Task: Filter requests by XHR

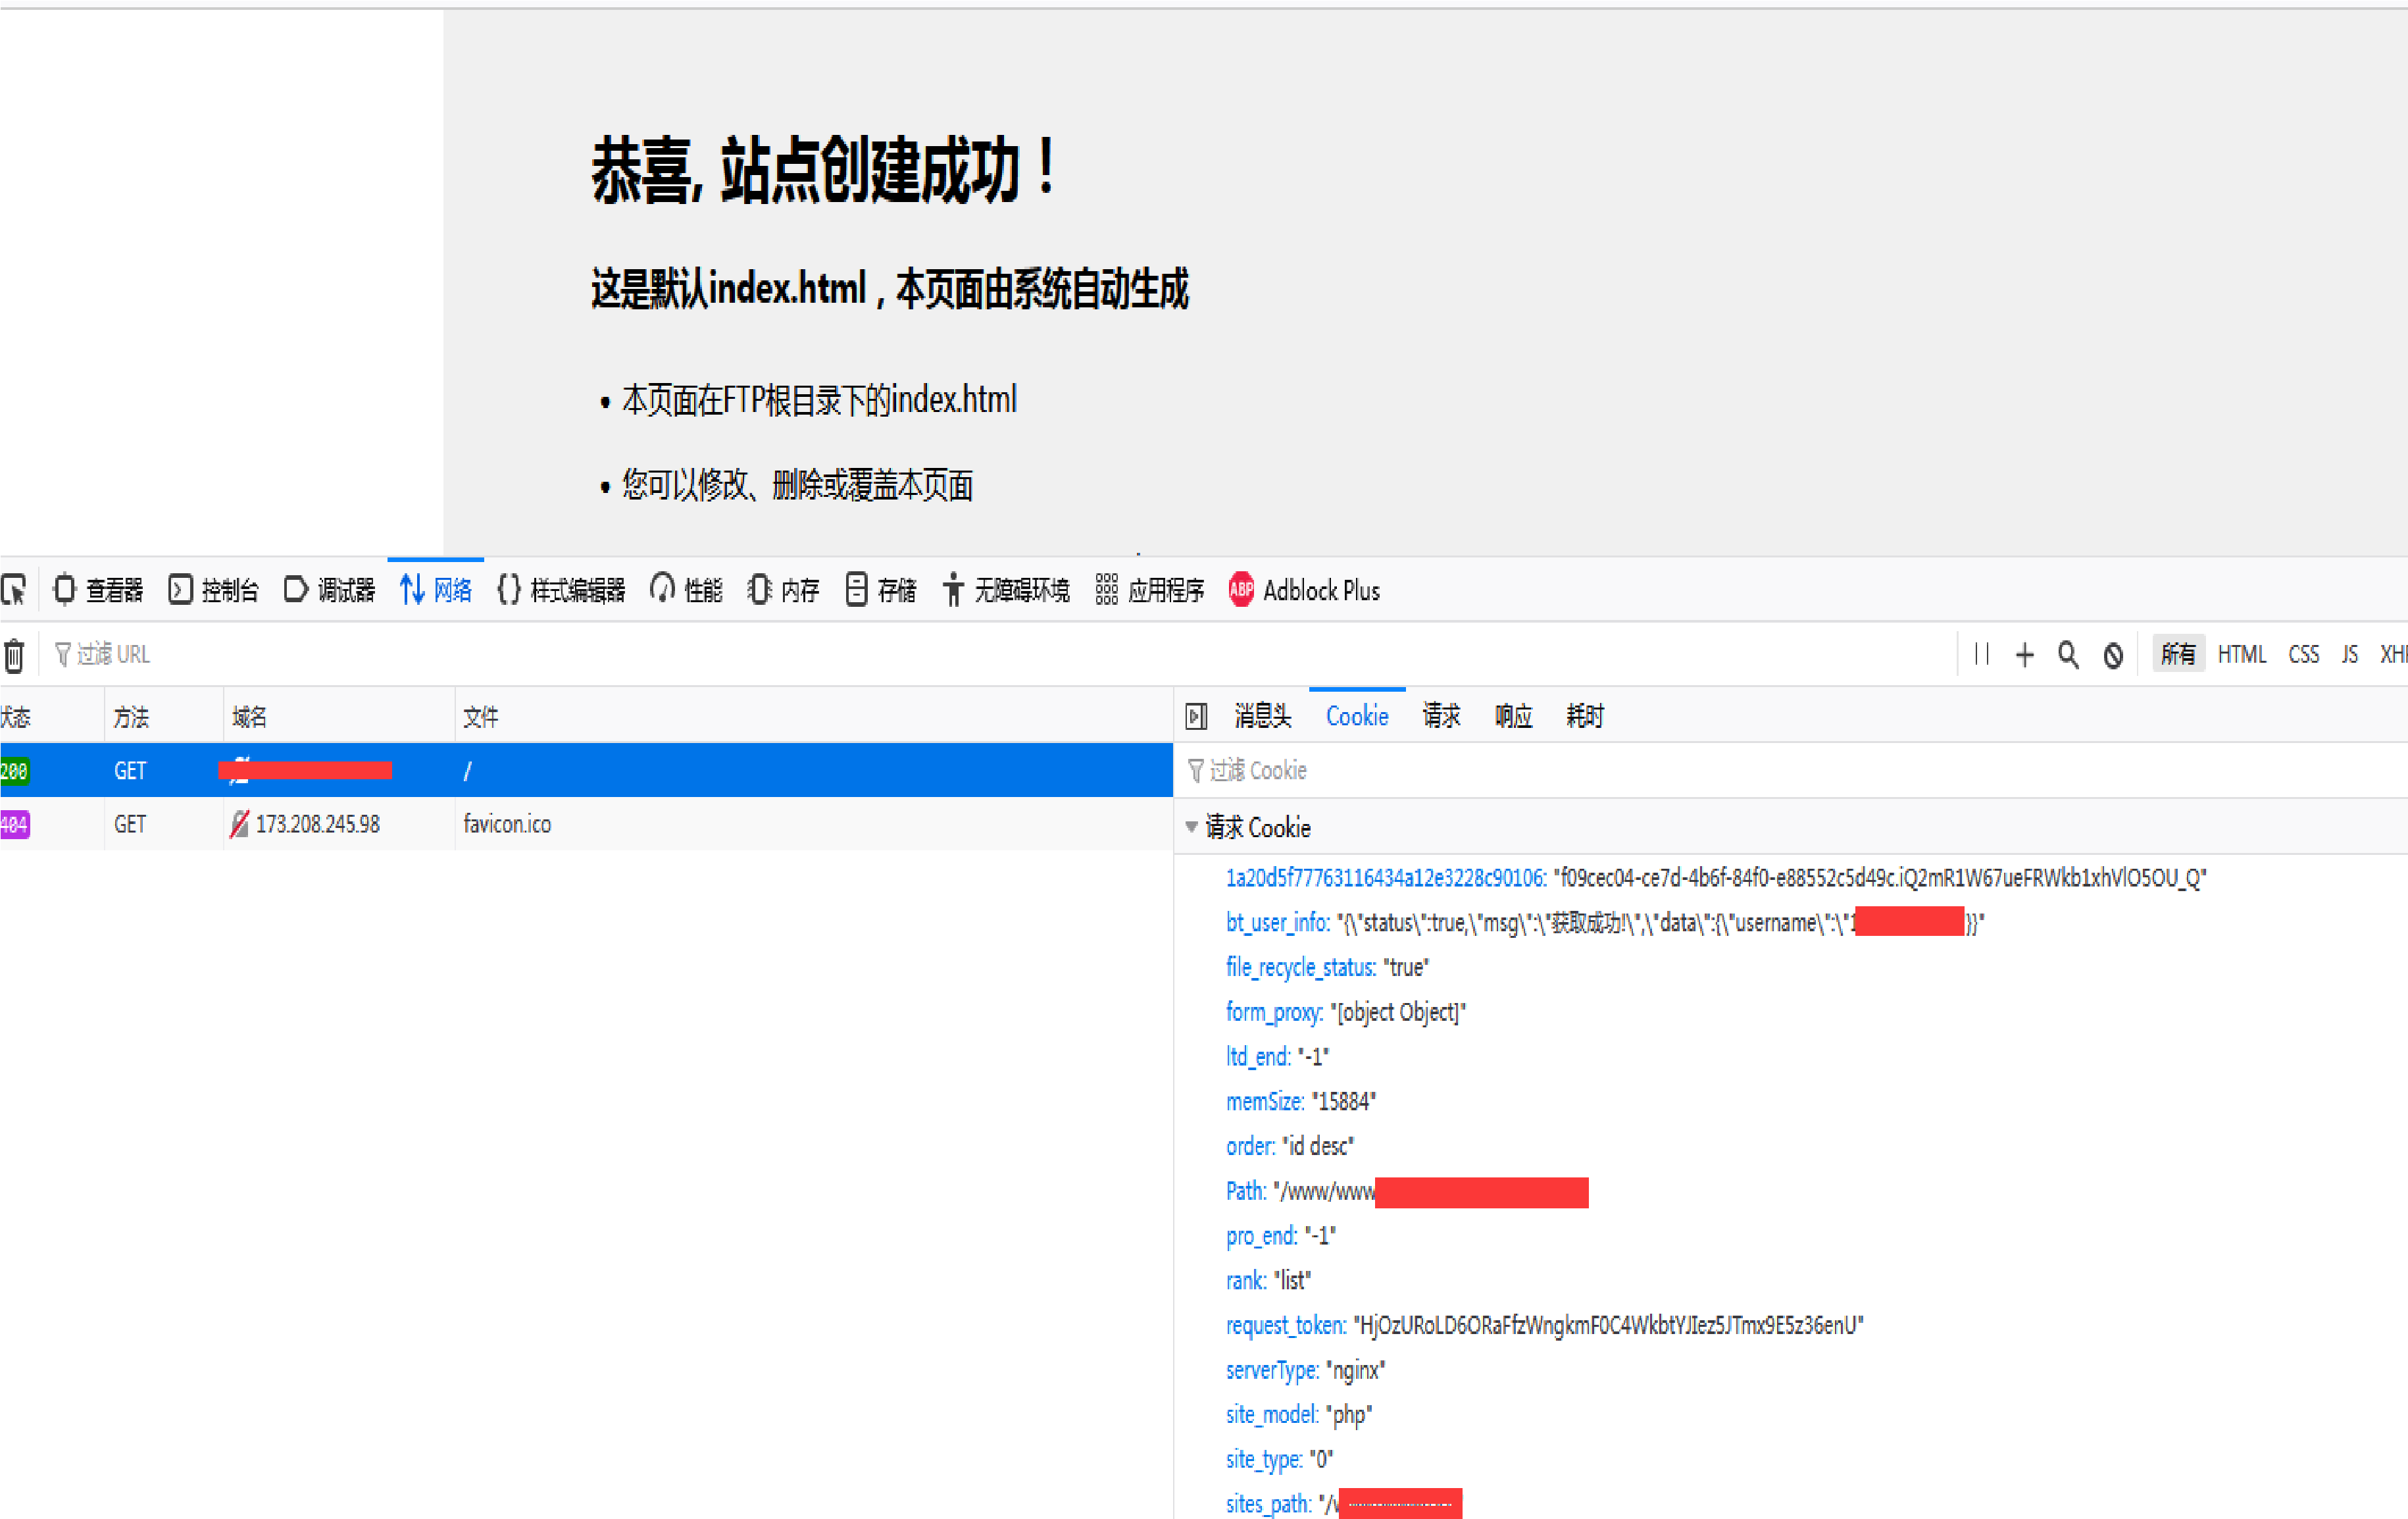Action: pos(2393,654)
